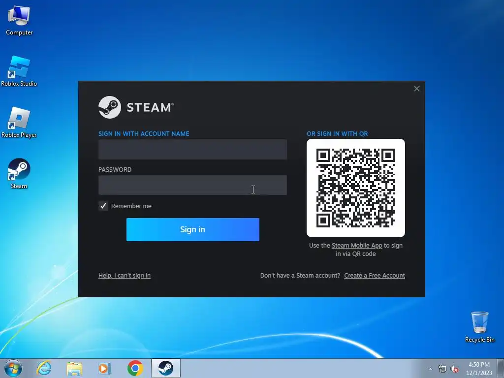The height and width of the screenshot is (378, 504).
Task: Select the Roblox Studio desktop shortcut
Action: click(x=19, y=71)
